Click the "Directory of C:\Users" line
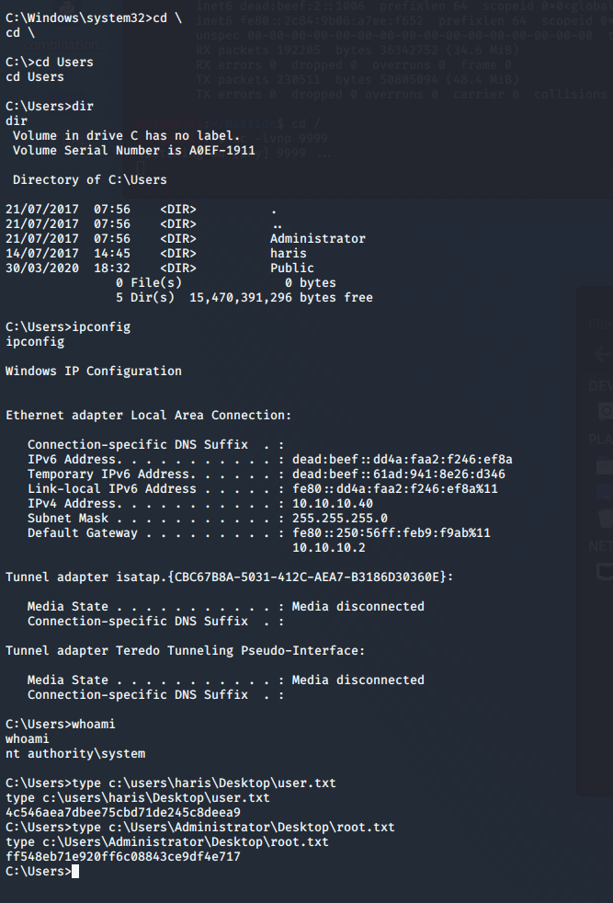This screenshot has height=903, width=613. point(90,180)
